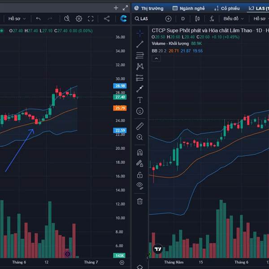Image resolution: width=269 pixels, height=269 pixels.
Task: Select the arrow annotation tool
Action: click(140, 89)
